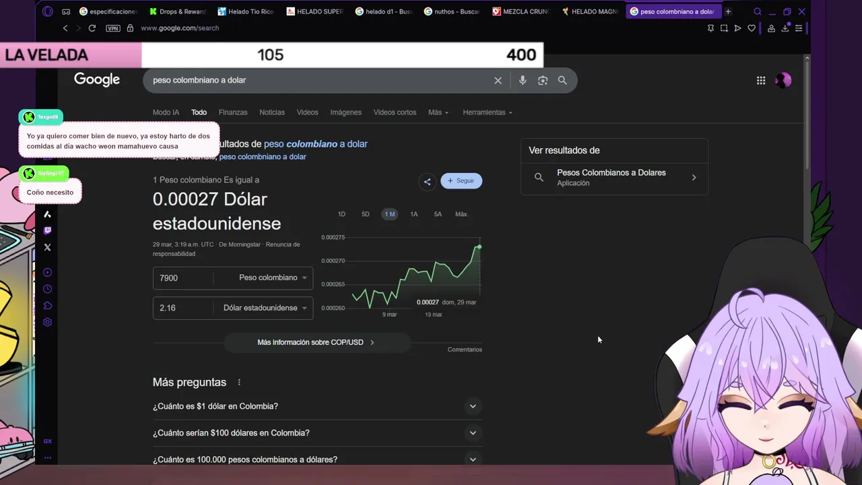Open the Opera GX main menu logo

coord(47,11)
